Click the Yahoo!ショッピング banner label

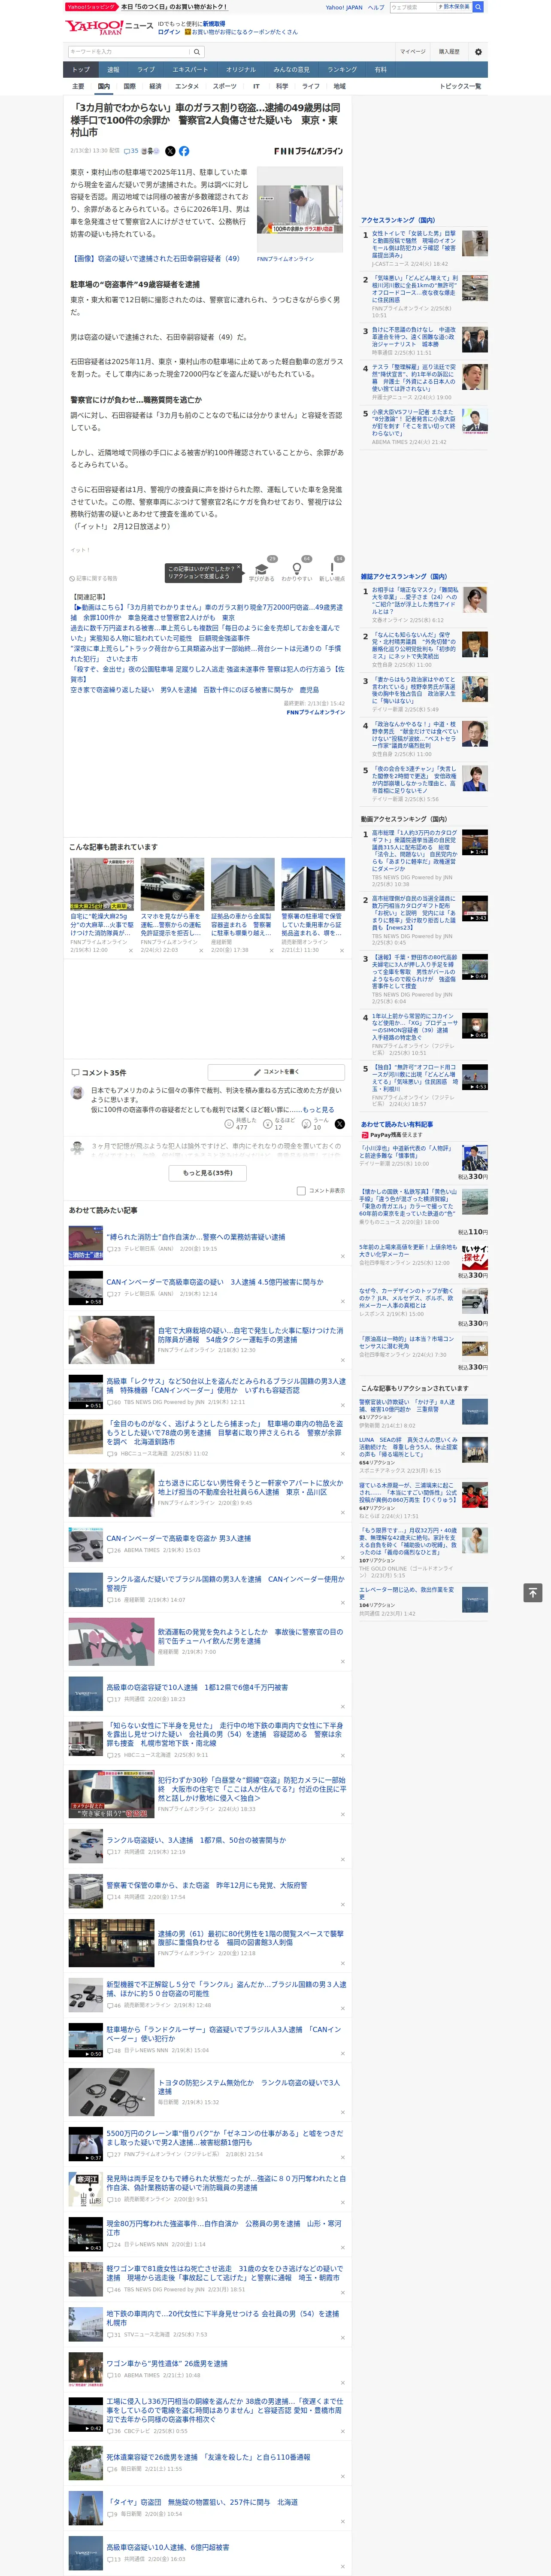(x=91, y=6)
